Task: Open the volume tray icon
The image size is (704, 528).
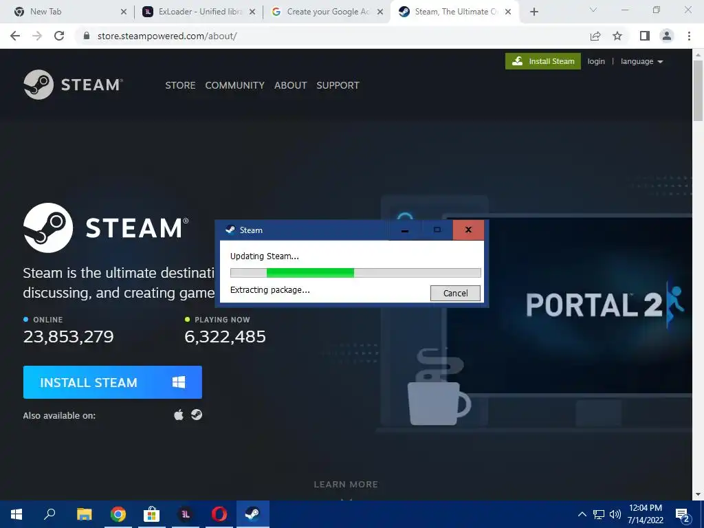Action: click(615, 514)
